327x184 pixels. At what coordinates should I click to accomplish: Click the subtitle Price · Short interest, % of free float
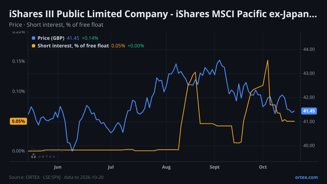[56, 25]
